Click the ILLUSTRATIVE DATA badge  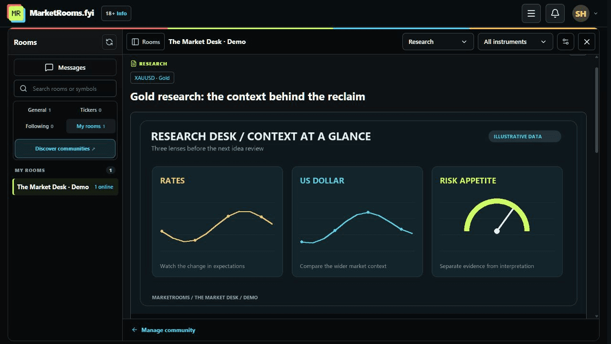pos(525,137)
